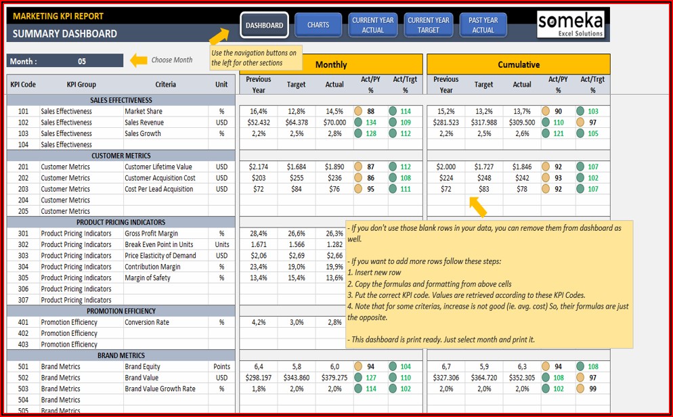Select the navigation buttons tip note
This screenshot has height=417, width=673.
coord(255,58)
